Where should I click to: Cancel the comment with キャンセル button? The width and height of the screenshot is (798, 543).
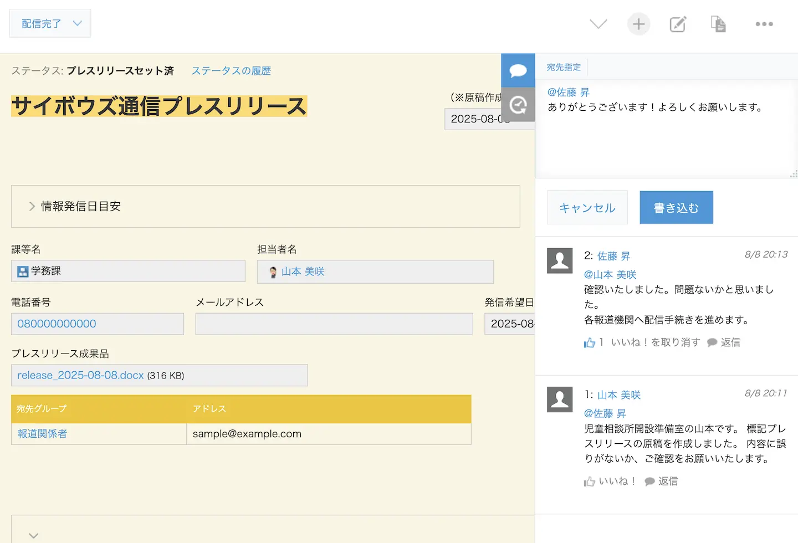[x=587, y=208]
